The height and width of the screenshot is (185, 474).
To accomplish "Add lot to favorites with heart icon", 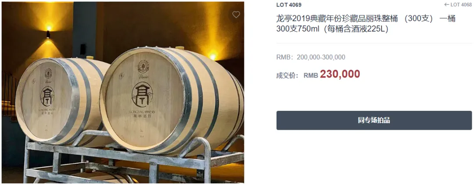I will 236,14.
